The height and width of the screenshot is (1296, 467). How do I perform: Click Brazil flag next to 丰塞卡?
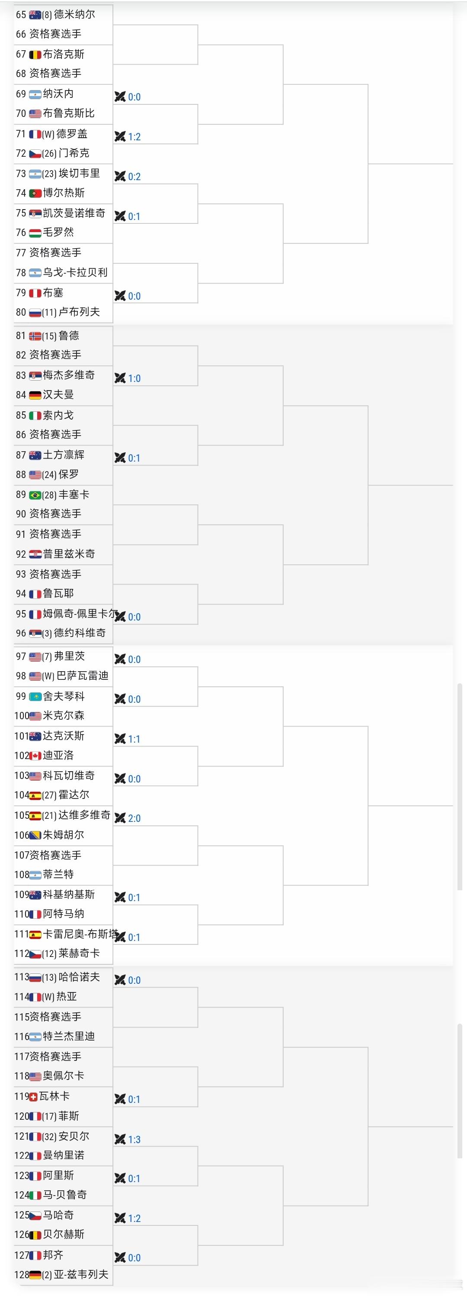[x=35, y=495]
